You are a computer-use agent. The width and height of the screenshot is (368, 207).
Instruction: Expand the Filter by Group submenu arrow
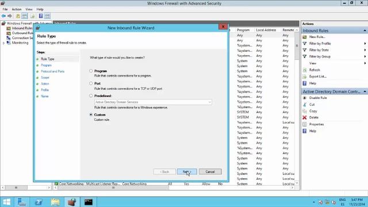point(365,56)
